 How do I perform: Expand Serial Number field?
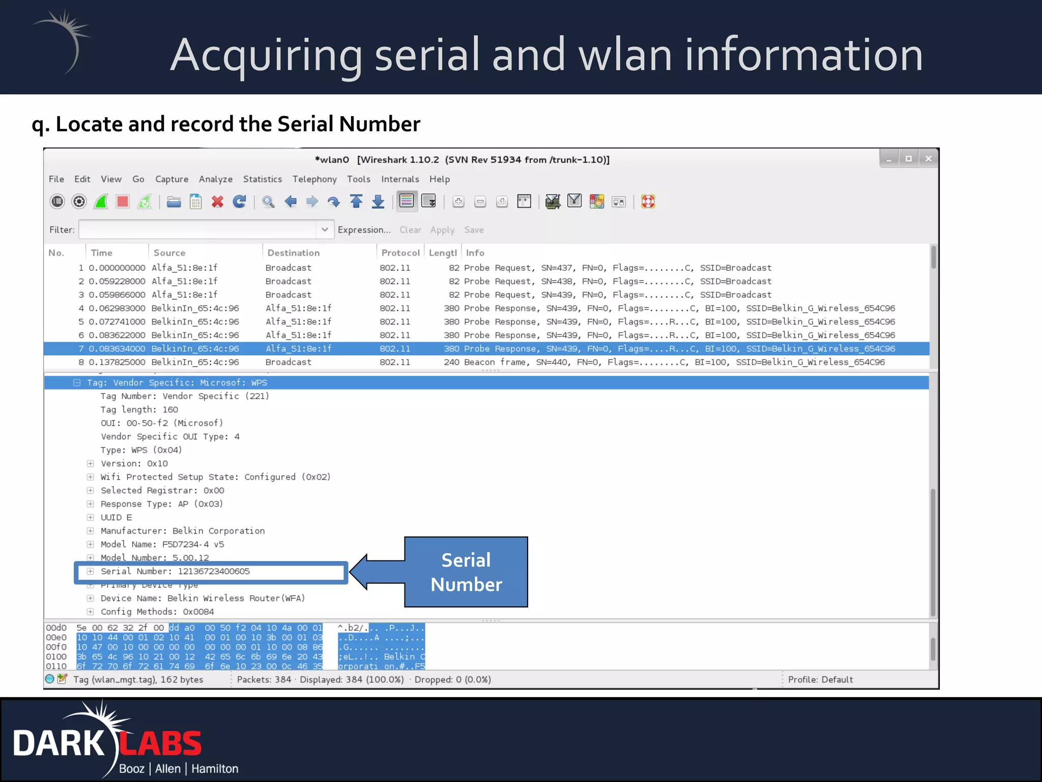(x=90, y=572)
